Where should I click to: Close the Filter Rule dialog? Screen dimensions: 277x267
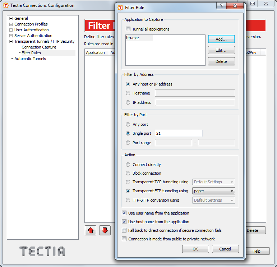click(x=235, y=6)
